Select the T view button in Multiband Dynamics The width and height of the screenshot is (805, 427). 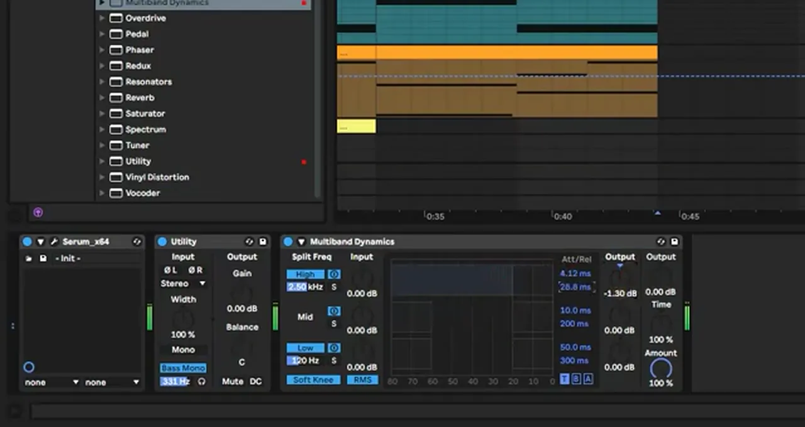(x=565, y=379)
